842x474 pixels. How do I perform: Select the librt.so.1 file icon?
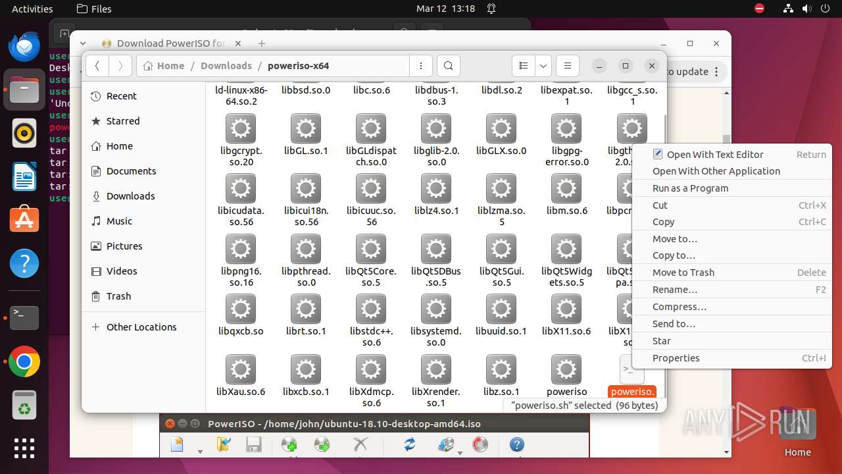(306, 309)
